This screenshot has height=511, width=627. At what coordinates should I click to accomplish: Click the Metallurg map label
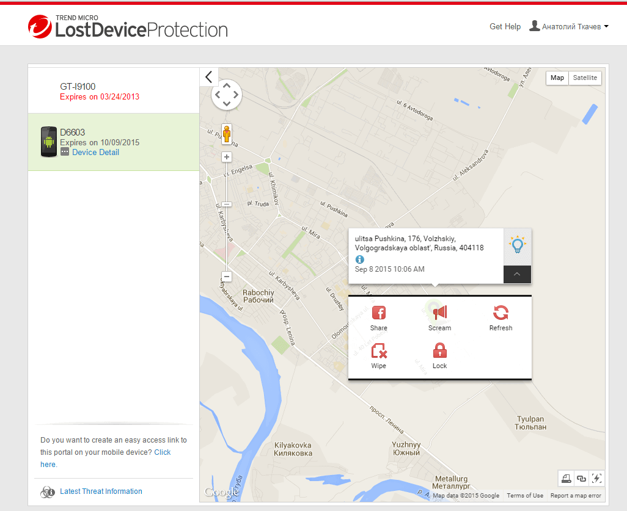click(451, 482)
